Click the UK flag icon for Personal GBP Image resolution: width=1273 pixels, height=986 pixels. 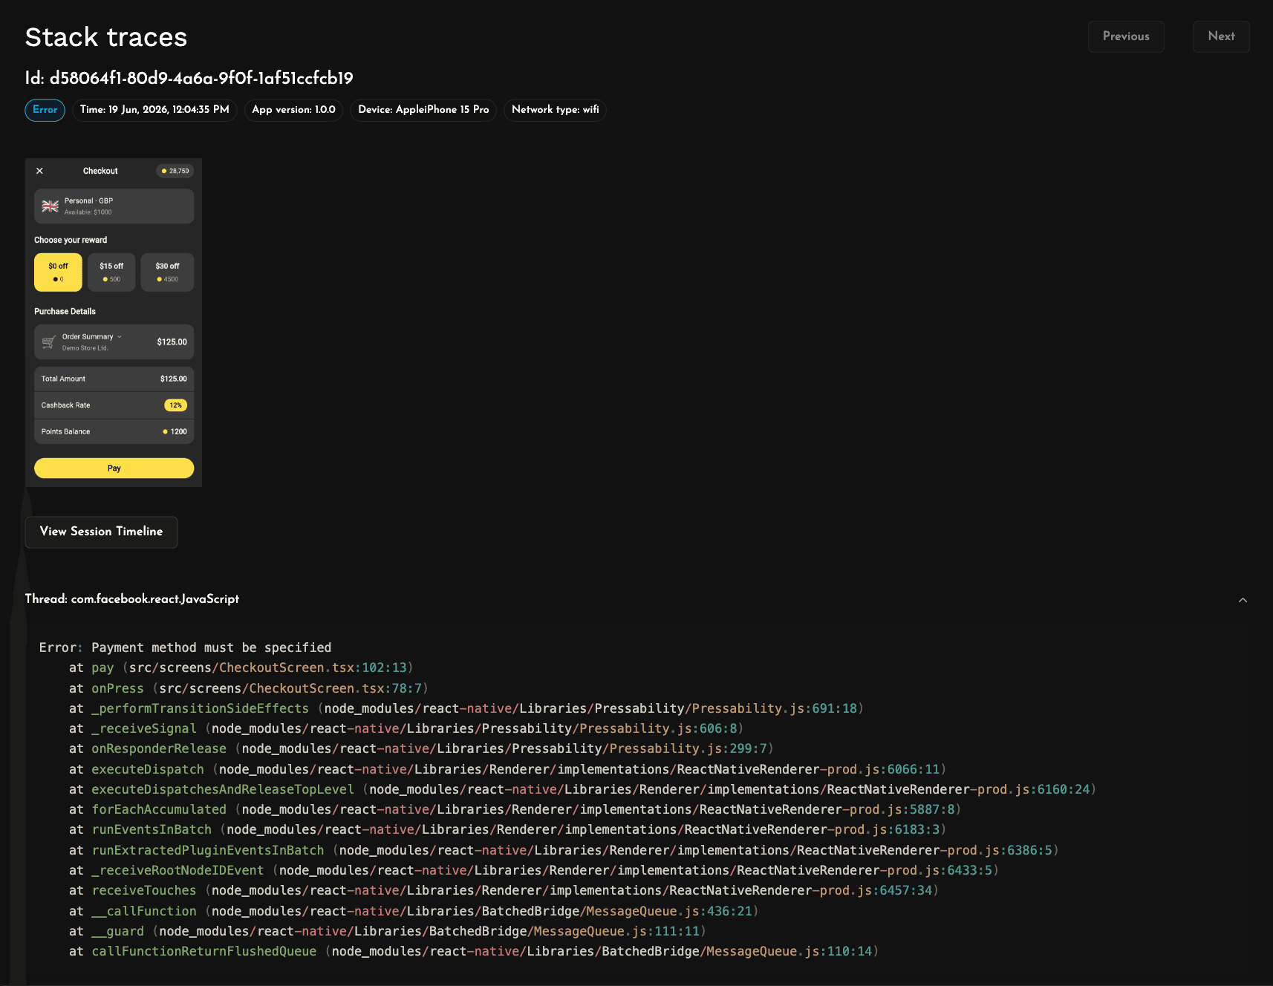(50, 206)
